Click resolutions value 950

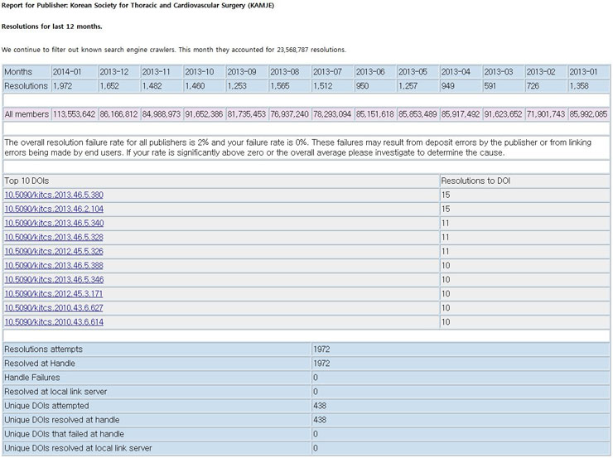[362, 86]
